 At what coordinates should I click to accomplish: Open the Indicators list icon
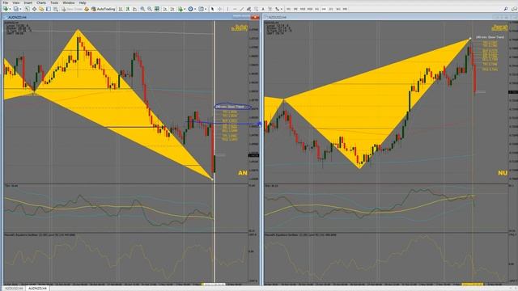pos(180,9)
